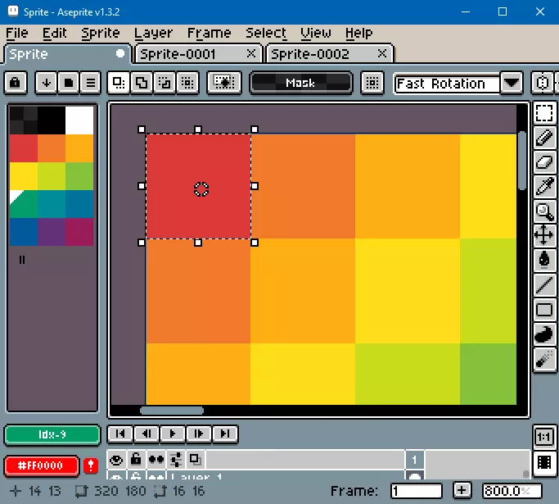Screen dimensions: 559x504
Task: Click the timeline header overlapping-squares icon
Action: pyautogui.click(x=195, y=460)
